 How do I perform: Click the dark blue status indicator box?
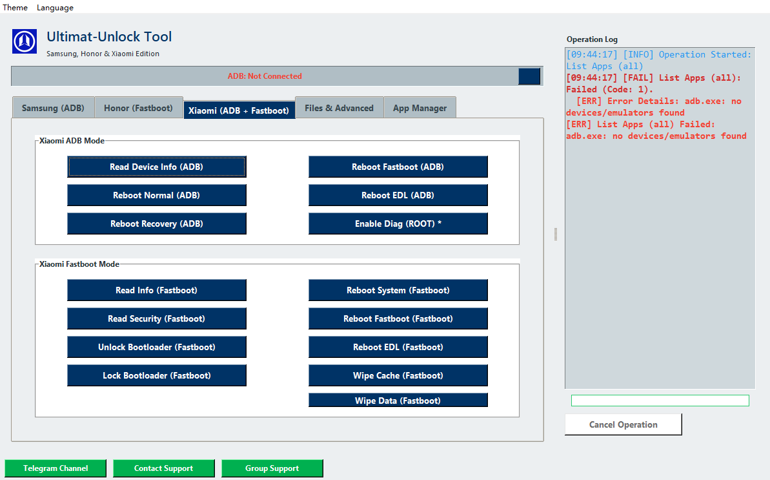click(529, 76)
